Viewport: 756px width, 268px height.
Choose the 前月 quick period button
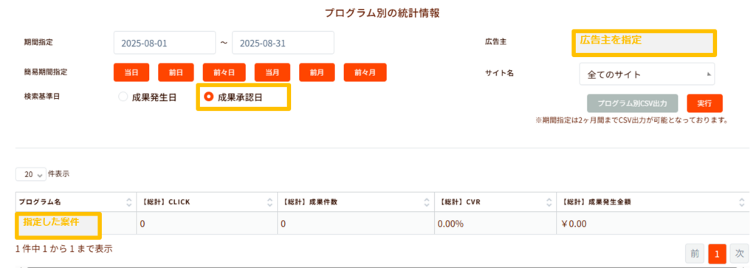(x=317, y=72)
